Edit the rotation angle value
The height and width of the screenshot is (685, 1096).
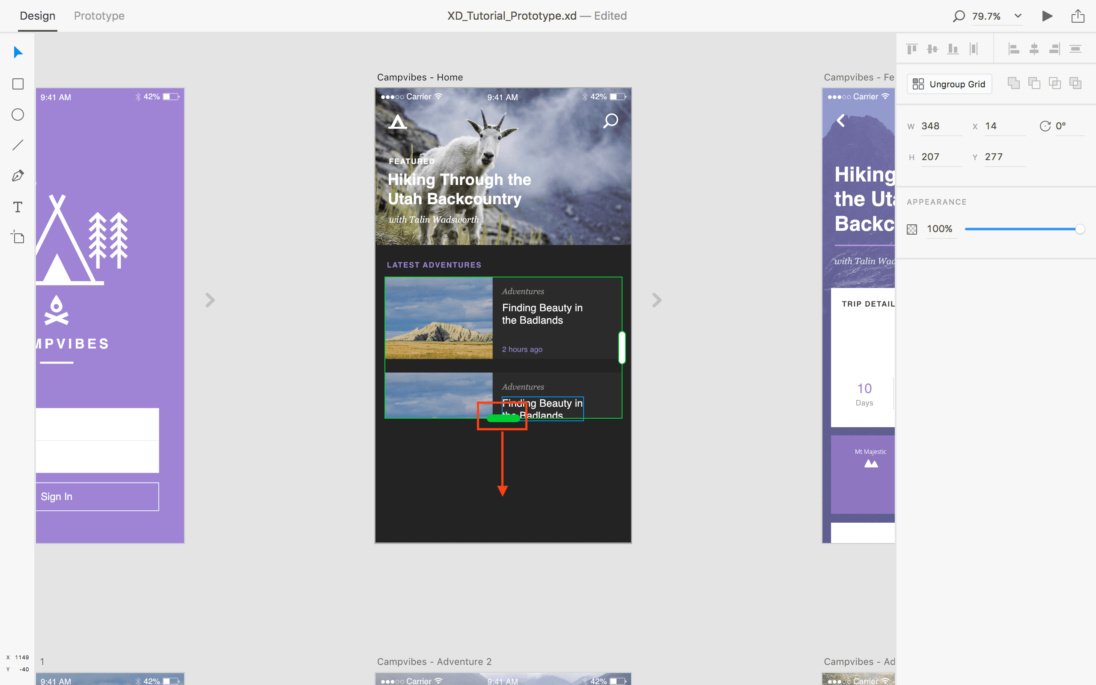tap(1062, 125)
